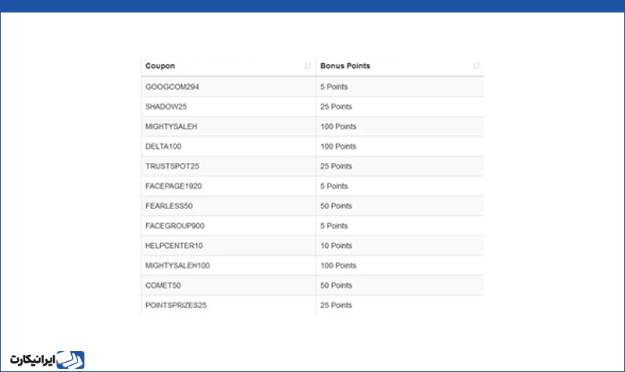Select the FEARLESS50 coupon code

169,206
